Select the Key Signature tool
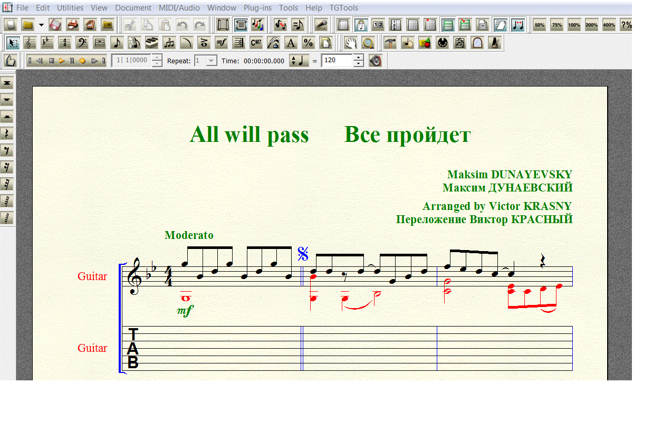 pos(48,43)
